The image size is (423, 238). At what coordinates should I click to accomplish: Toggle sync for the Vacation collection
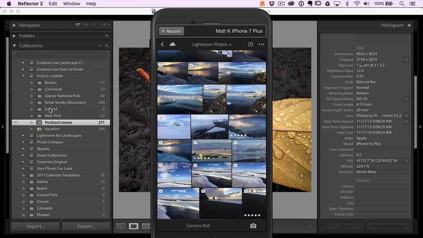[x=15, y=129]
